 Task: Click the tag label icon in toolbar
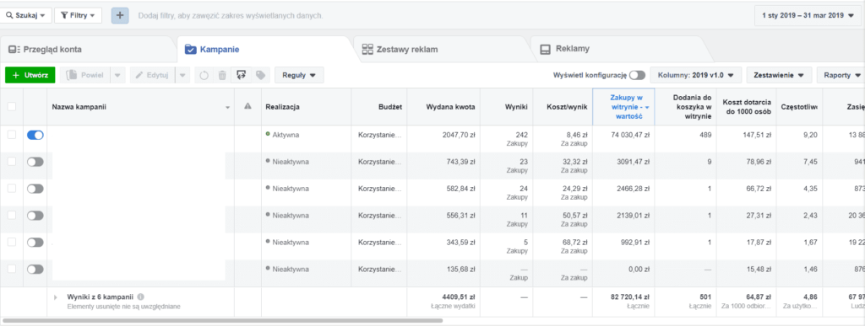(260, 75)
